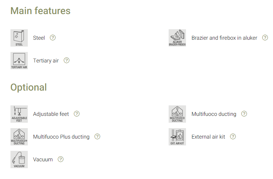Click the External air kit label

coord(208,137)
